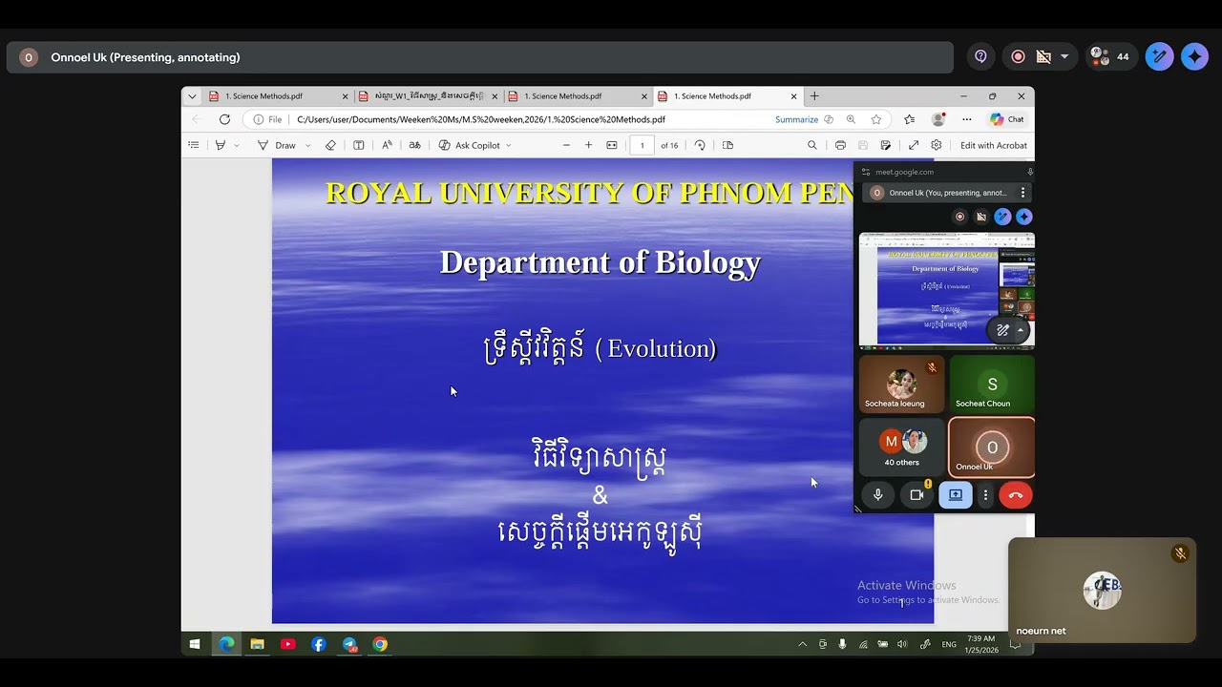Click the file path address bar
1222x687 pixels.
click(481, 119)
